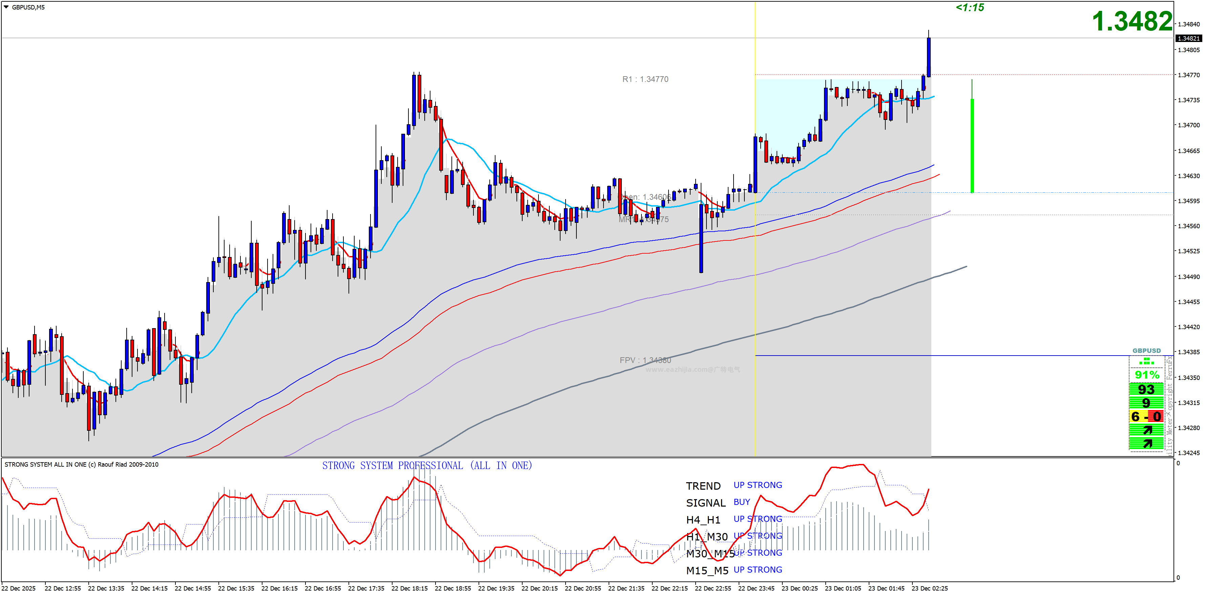Viewport: 1205px width, 596px height.
Task: Click the Open: 1.34605 level label
Action: [x=646, y=197]
